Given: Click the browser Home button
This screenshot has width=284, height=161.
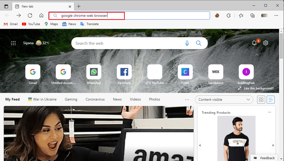Looking at the screenshot, I should click(x=41, y=16).
